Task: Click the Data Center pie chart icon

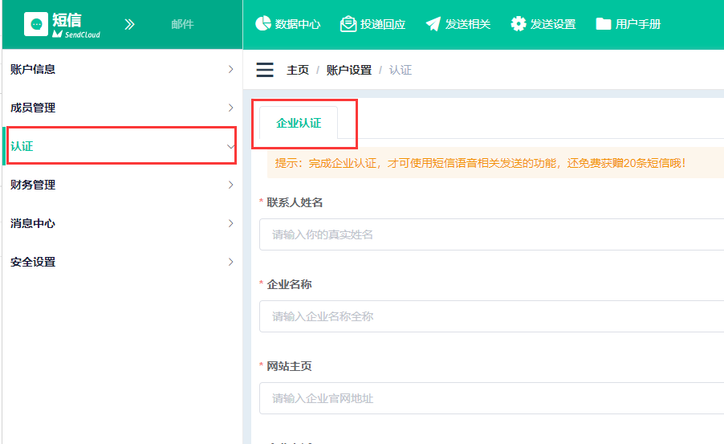Action: click(262, 23)
